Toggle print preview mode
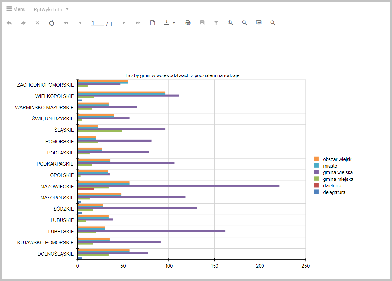This screenshot has height=281, width=392. tap(153, 23)
